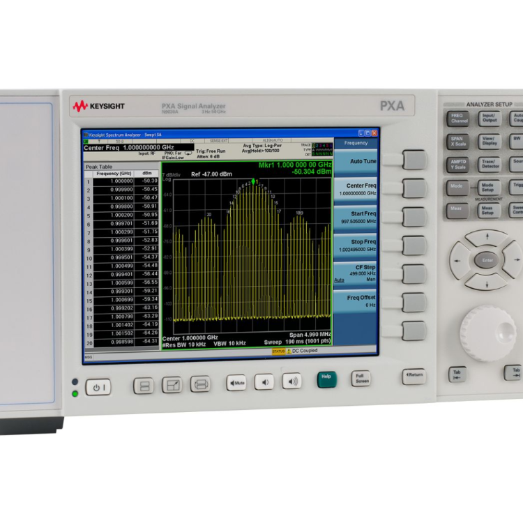Confirm with the round Enter key
Screen dimensions: 523x523
click(487, 260)
